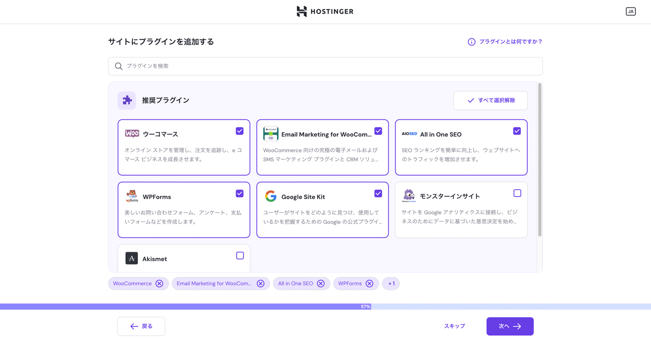Go back with the 戻る button
The width and height of the screenshot is (651, 342).
coord(141,327)
